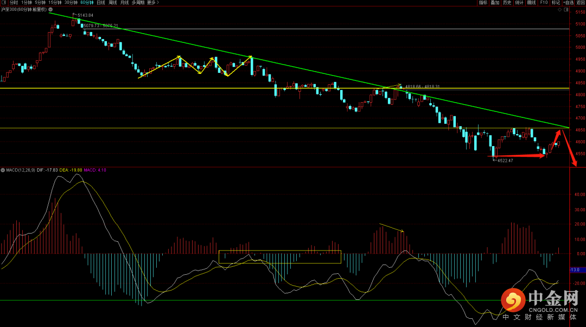Open the 多周期 multi-period view
This screenshot has width=586, height=327.
(x=137, y=3)
